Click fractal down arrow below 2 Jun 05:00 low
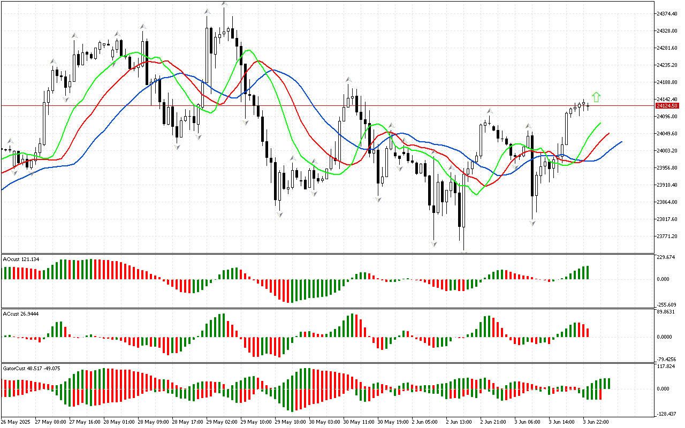This screenshot has height=428, width=685. coord(433,244)
